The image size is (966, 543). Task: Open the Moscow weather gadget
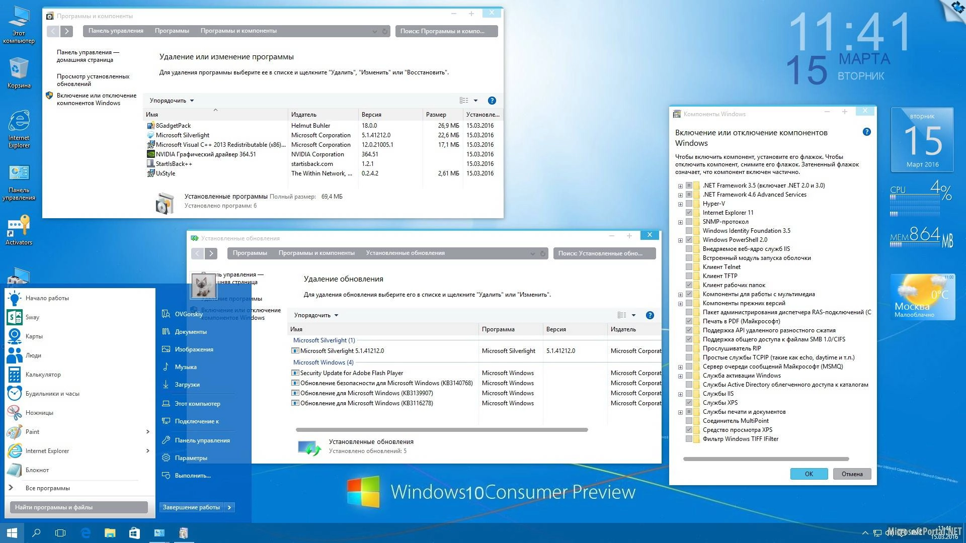click(923, 297)
